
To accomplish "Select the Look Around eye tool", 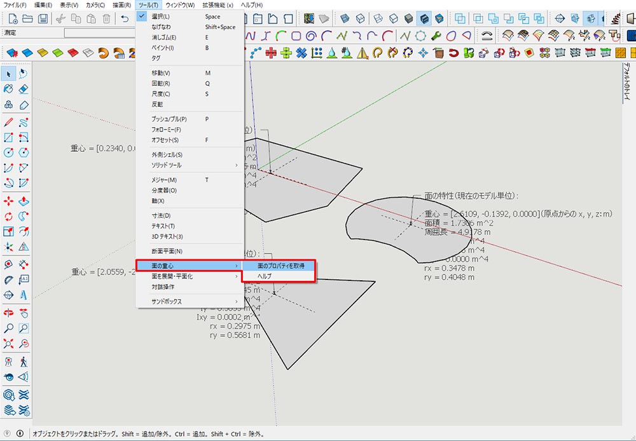I will pos(8,377).
